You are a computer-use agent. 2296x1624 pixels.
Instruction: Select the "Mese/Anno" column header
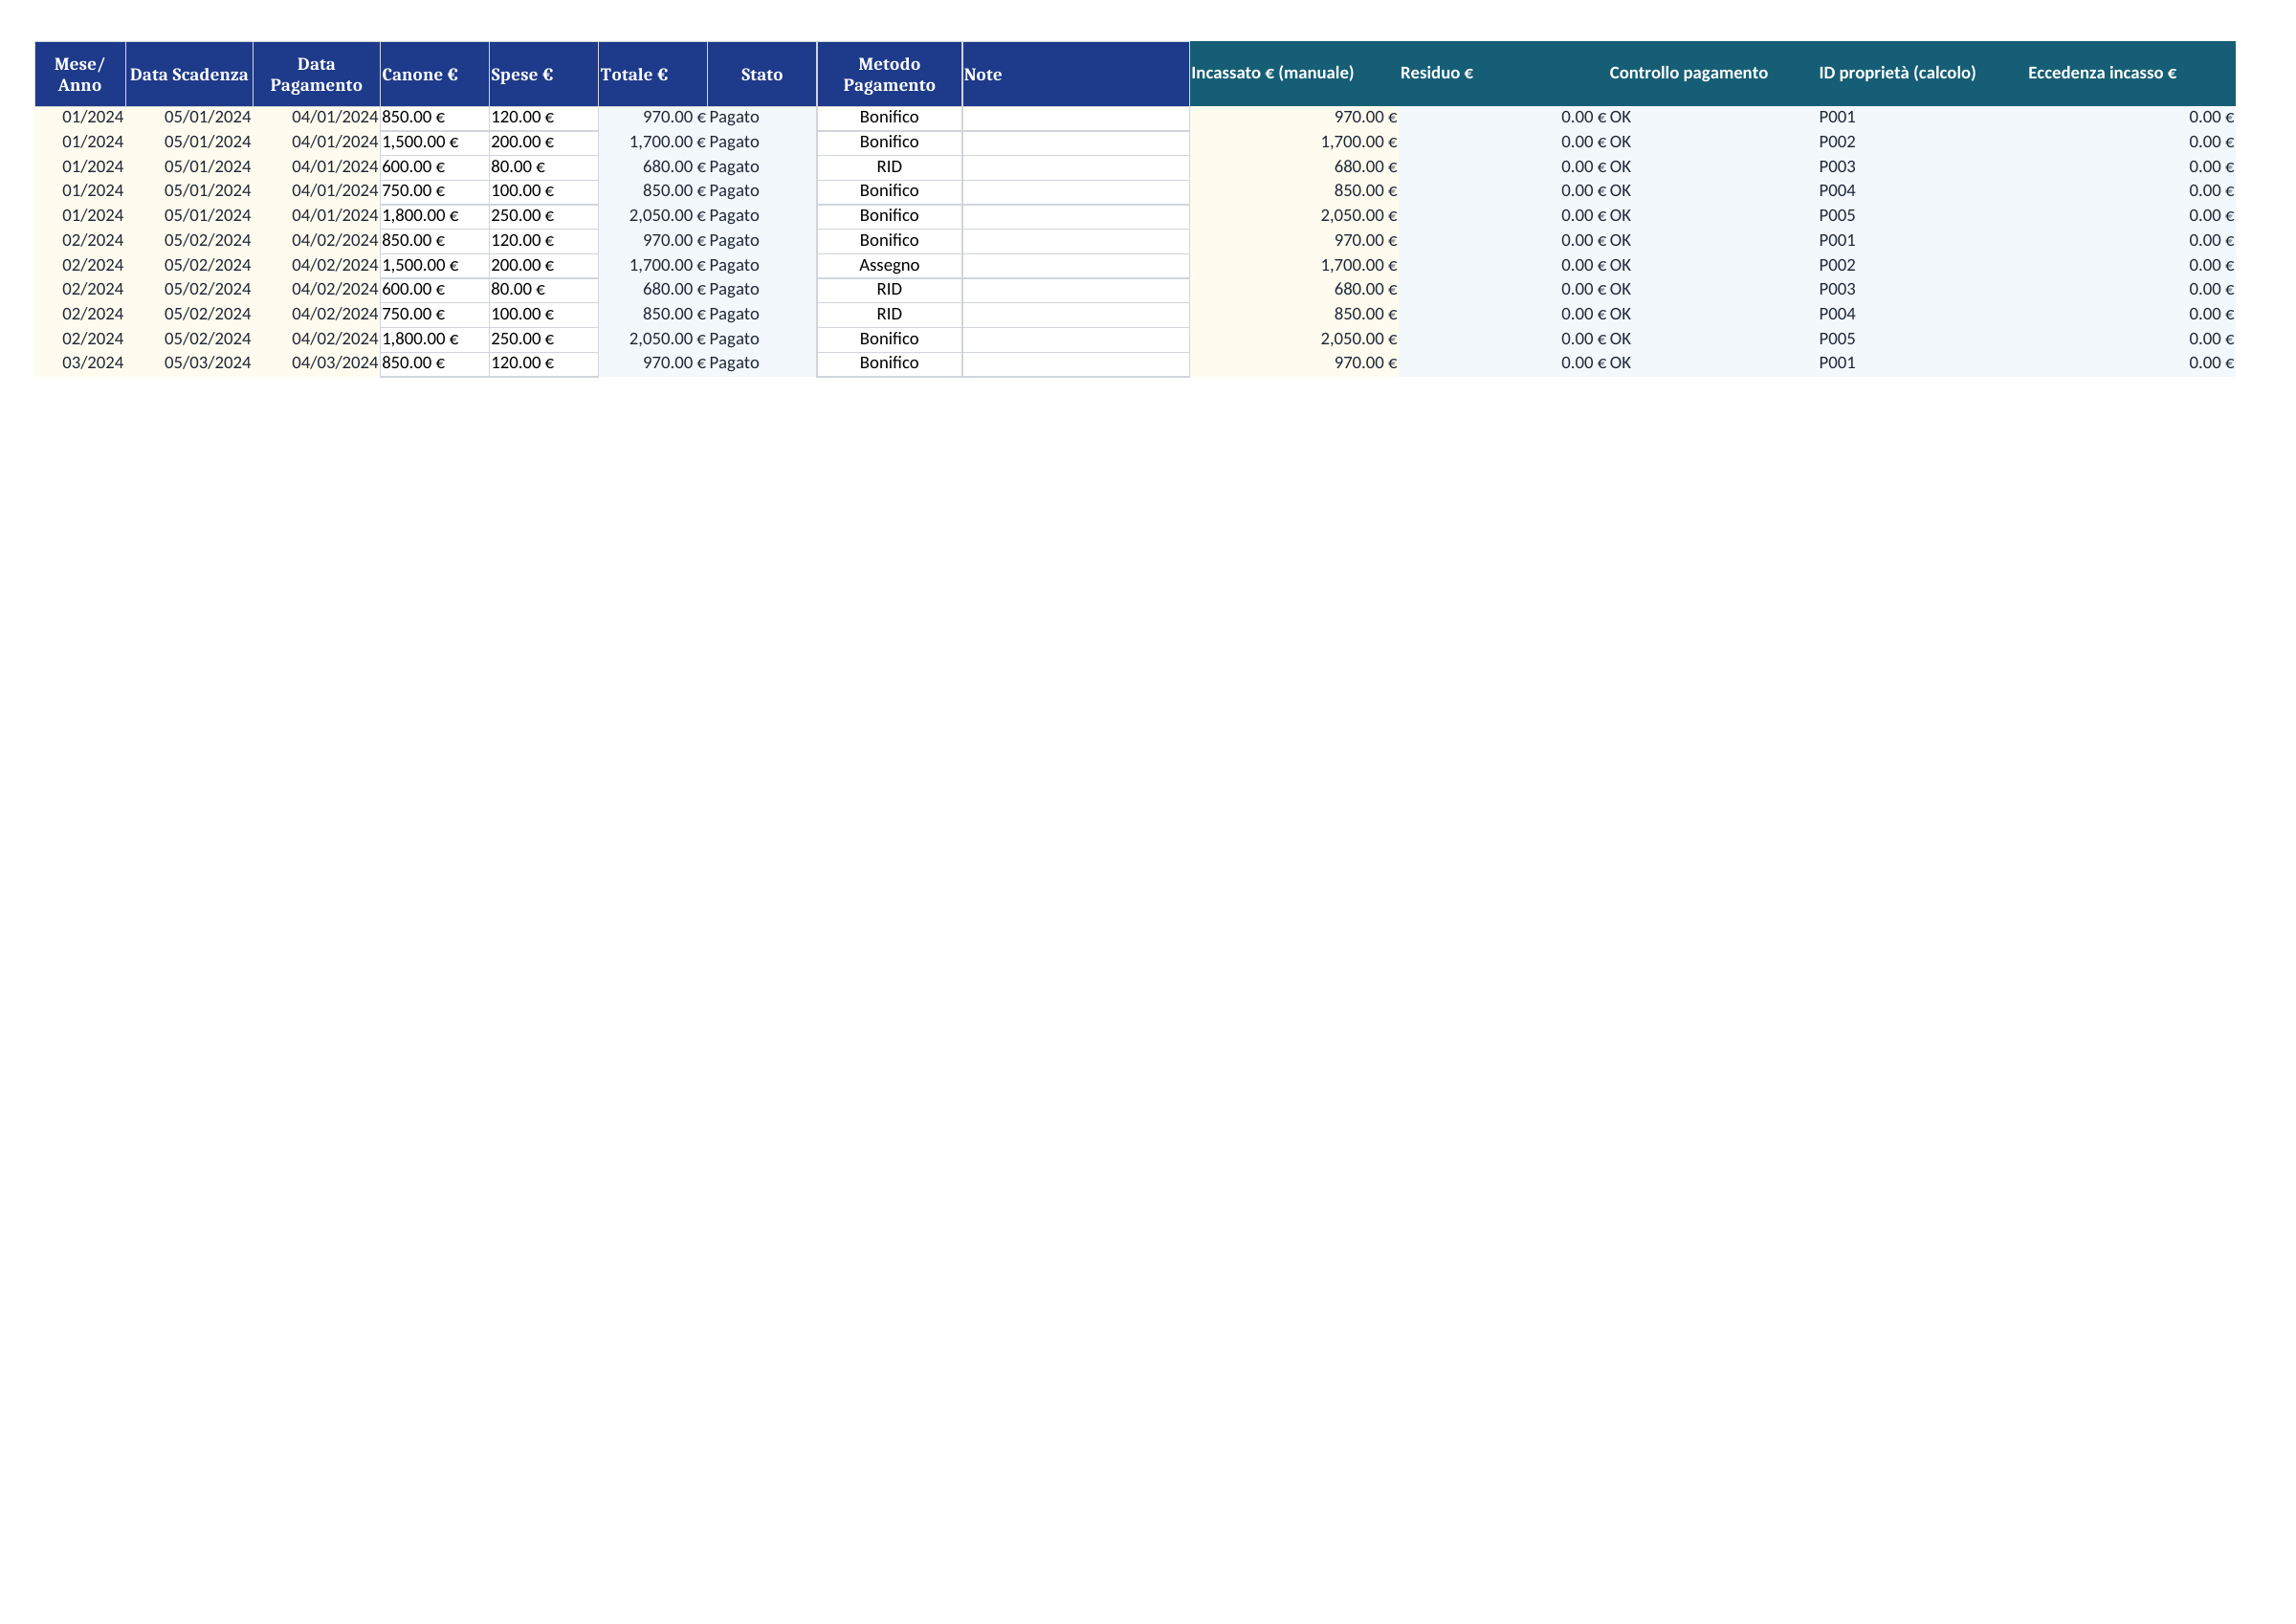point(80,74)
